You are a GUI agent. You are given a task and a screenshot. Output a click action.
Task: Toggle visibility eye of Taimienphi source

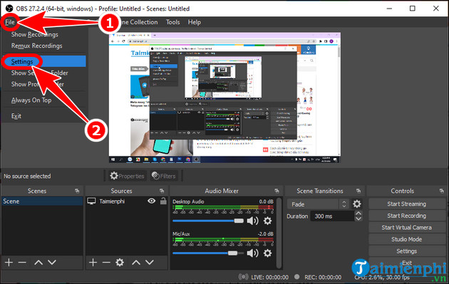tap(152, 201)
